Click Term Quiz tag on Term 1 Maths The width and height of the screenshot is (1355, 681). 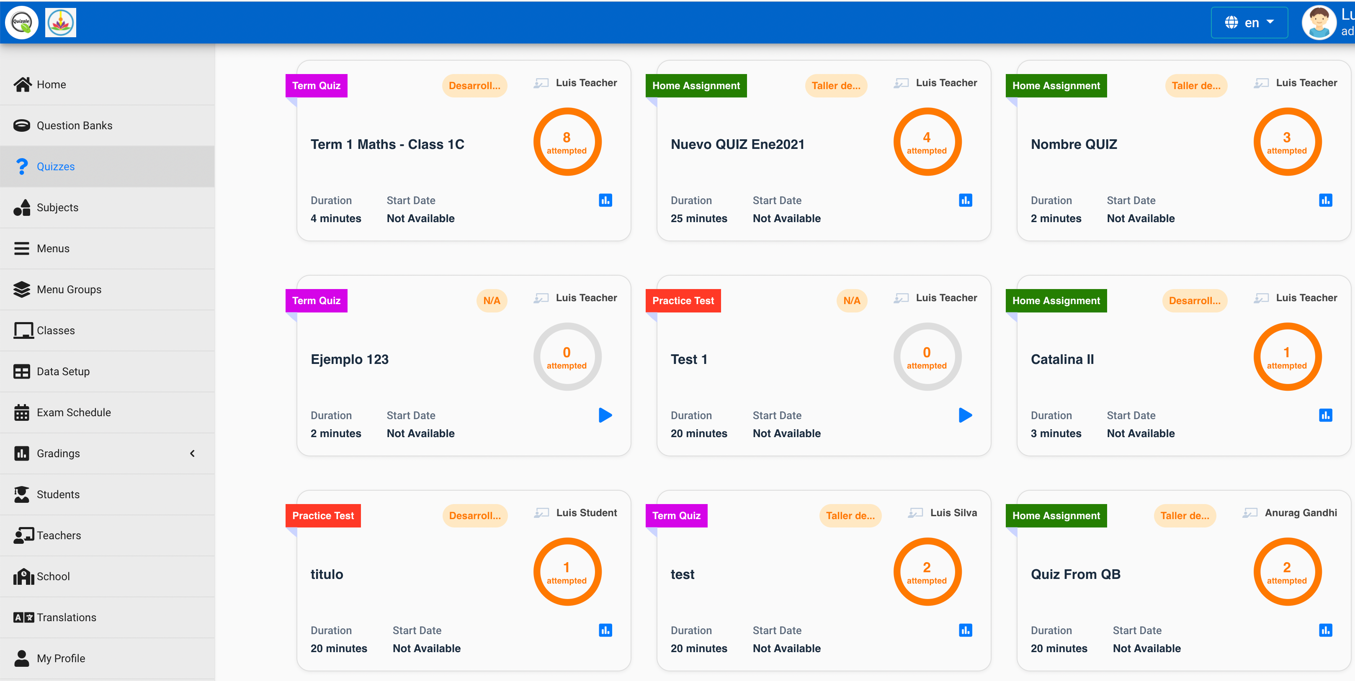coord(316,86)
